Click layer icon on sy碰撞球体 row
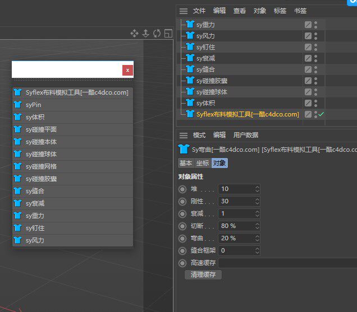Screen dimensions: 357x312 pyautogui.click(x=308, y=92)
